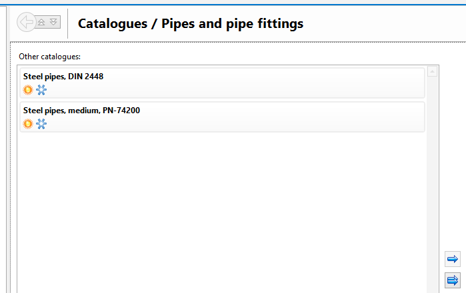Image resolution: width=466 pixels, height=293 pixels.
Task: Click the Other catalogues label
Action: coord(50,57)
